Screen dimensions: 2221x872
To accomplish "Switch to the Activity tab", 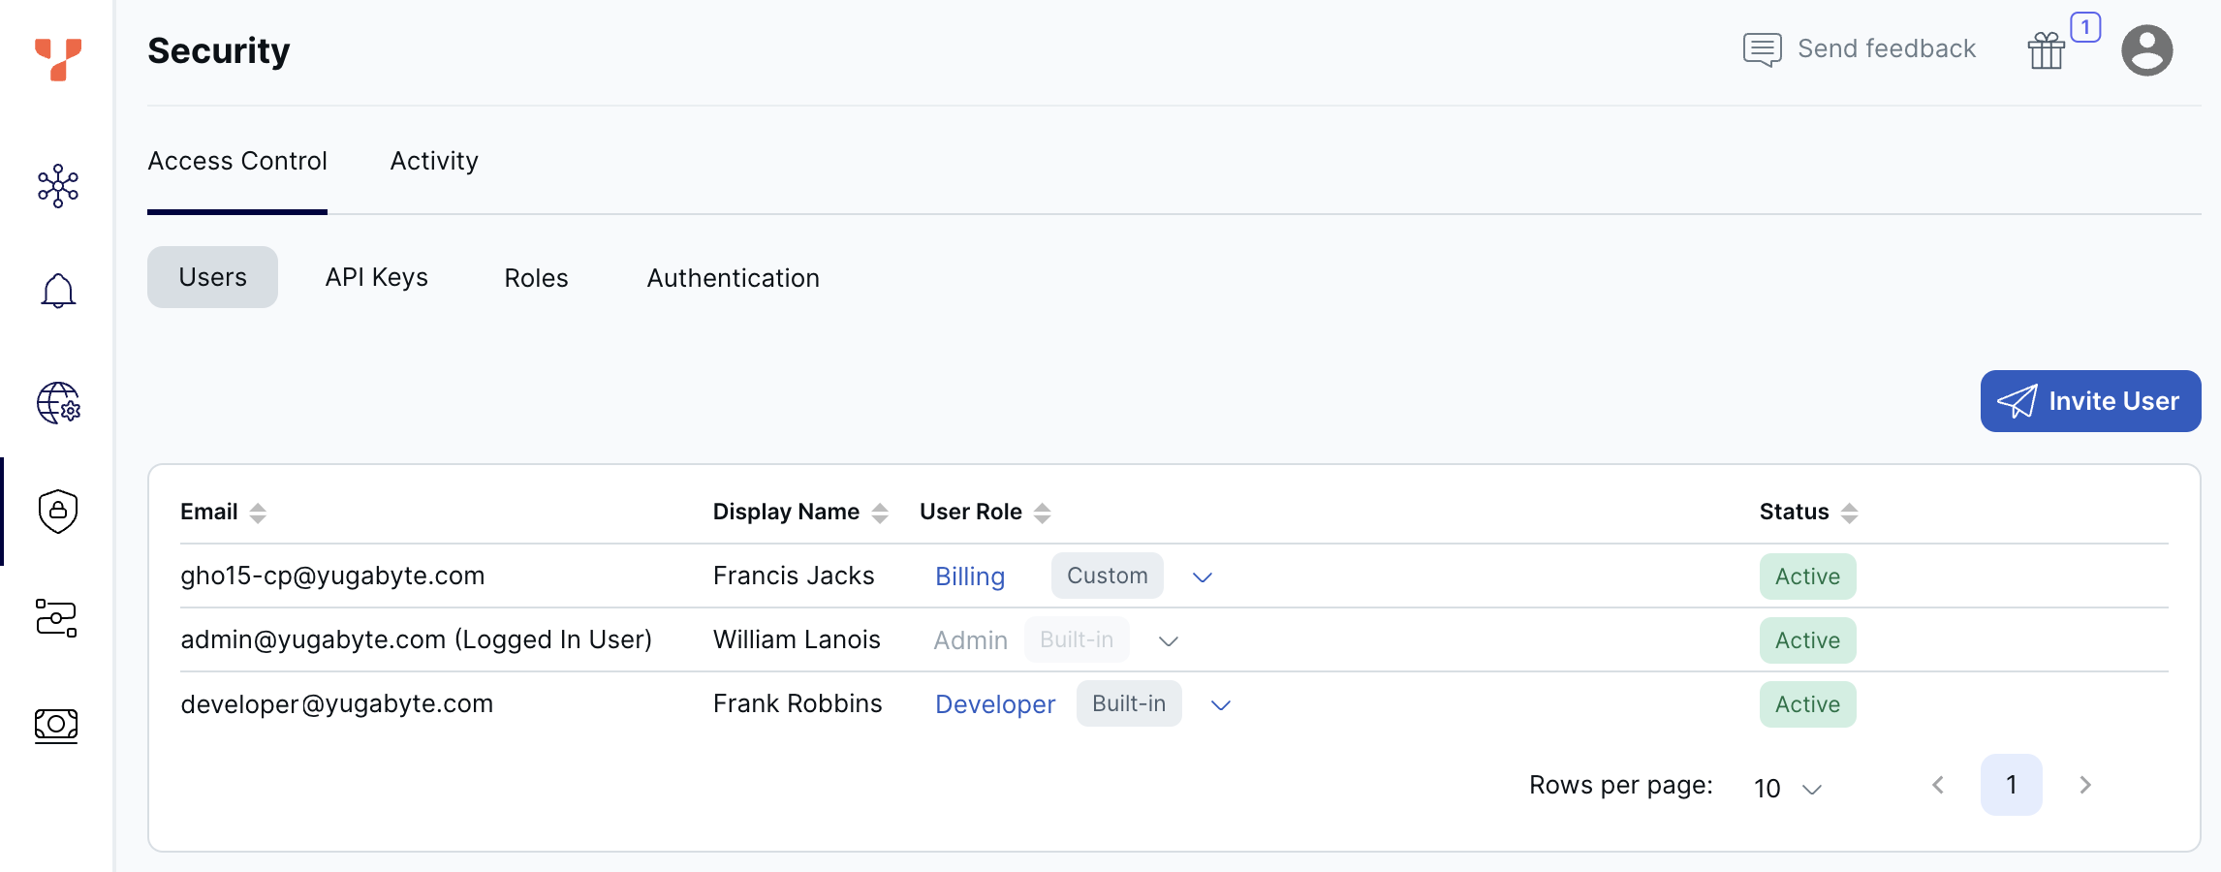I will click(433, 161).
